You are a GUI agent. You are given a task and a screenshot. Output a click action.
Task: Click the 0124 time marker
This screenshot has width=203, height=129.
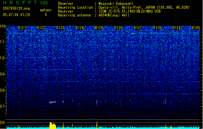(x=80, y=28)
